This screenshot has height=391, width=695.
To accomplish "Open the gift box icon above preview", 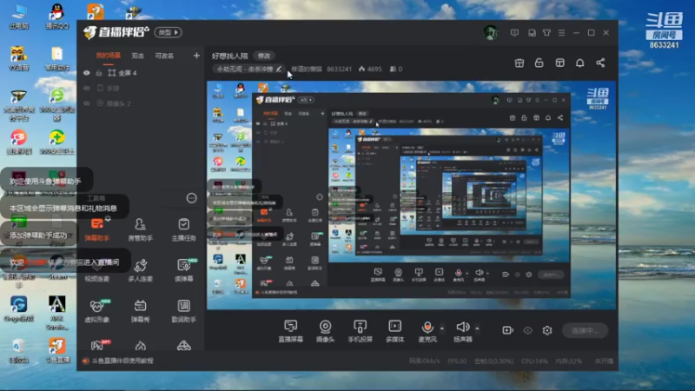I will click(x=520, y=63).
